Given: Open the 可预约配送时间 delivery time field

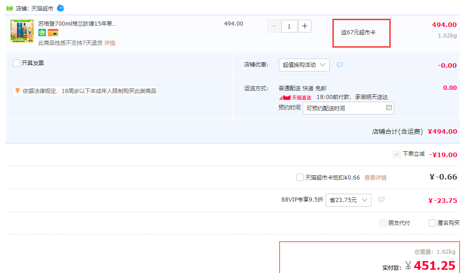Looking at the screenshot, I should (x=348, y=108).
